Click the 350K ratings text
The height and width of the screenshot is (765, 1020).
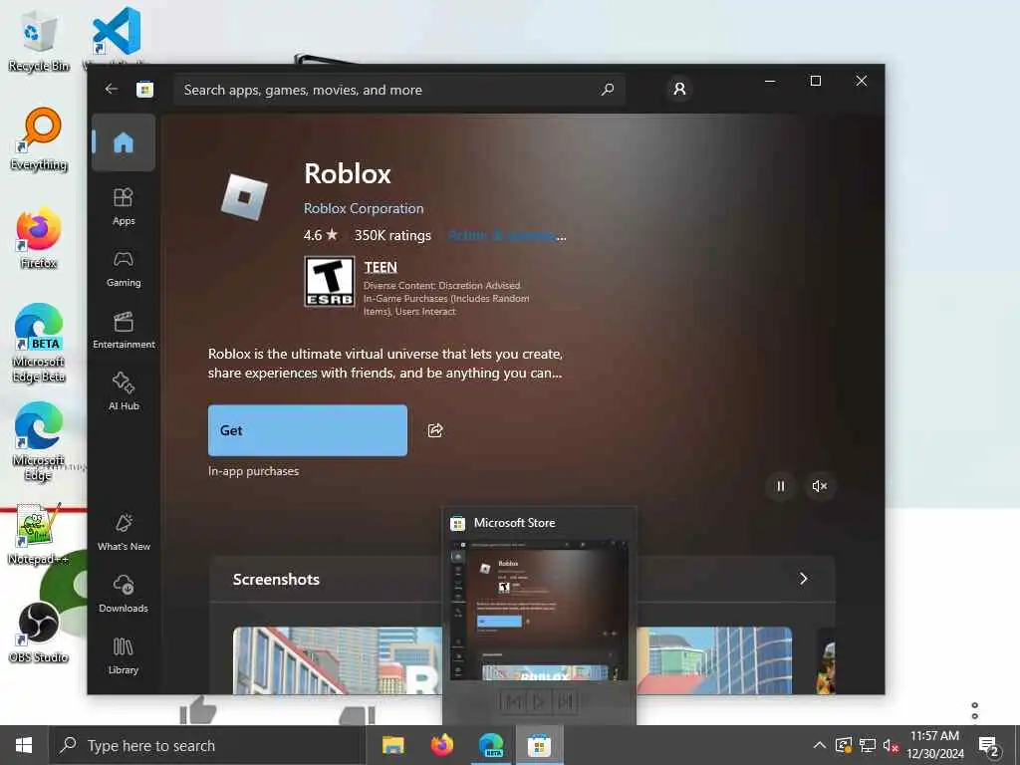(x=392, y=235)
